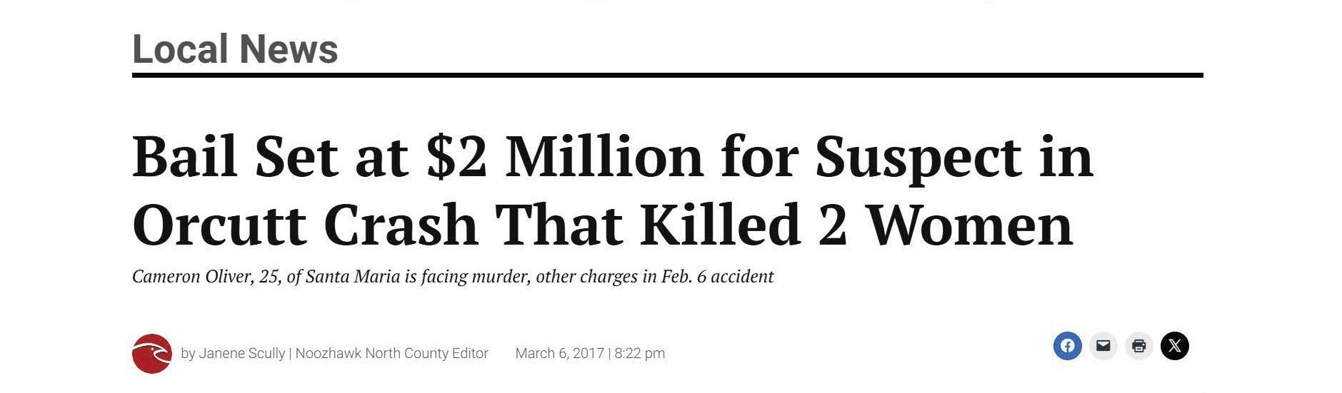Open the Local News section heading

coord(235,49)
